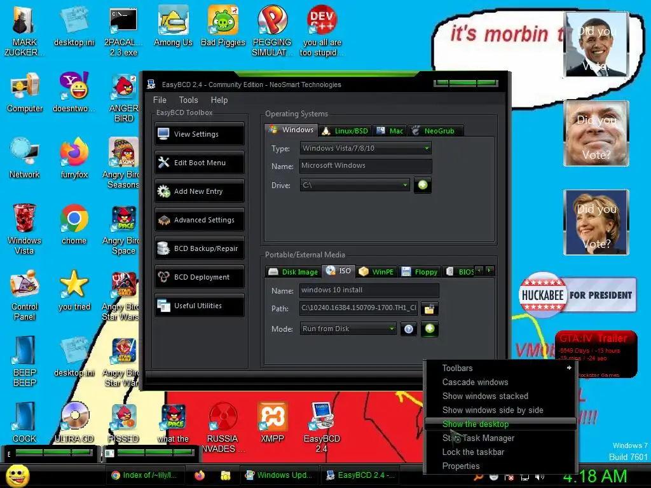Switch to the Windows OS tab
Image resolution: width=651 pixels, height=488 pixels.
tap(291, 130)
